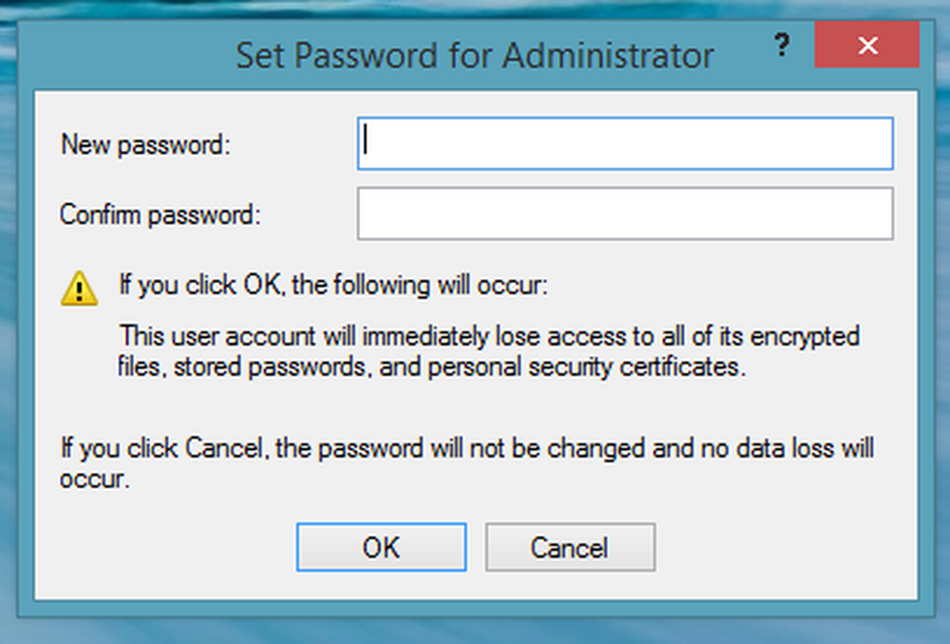Click the "Set Password for Administrator" title text
950x644 pixels.
point(474,55)
